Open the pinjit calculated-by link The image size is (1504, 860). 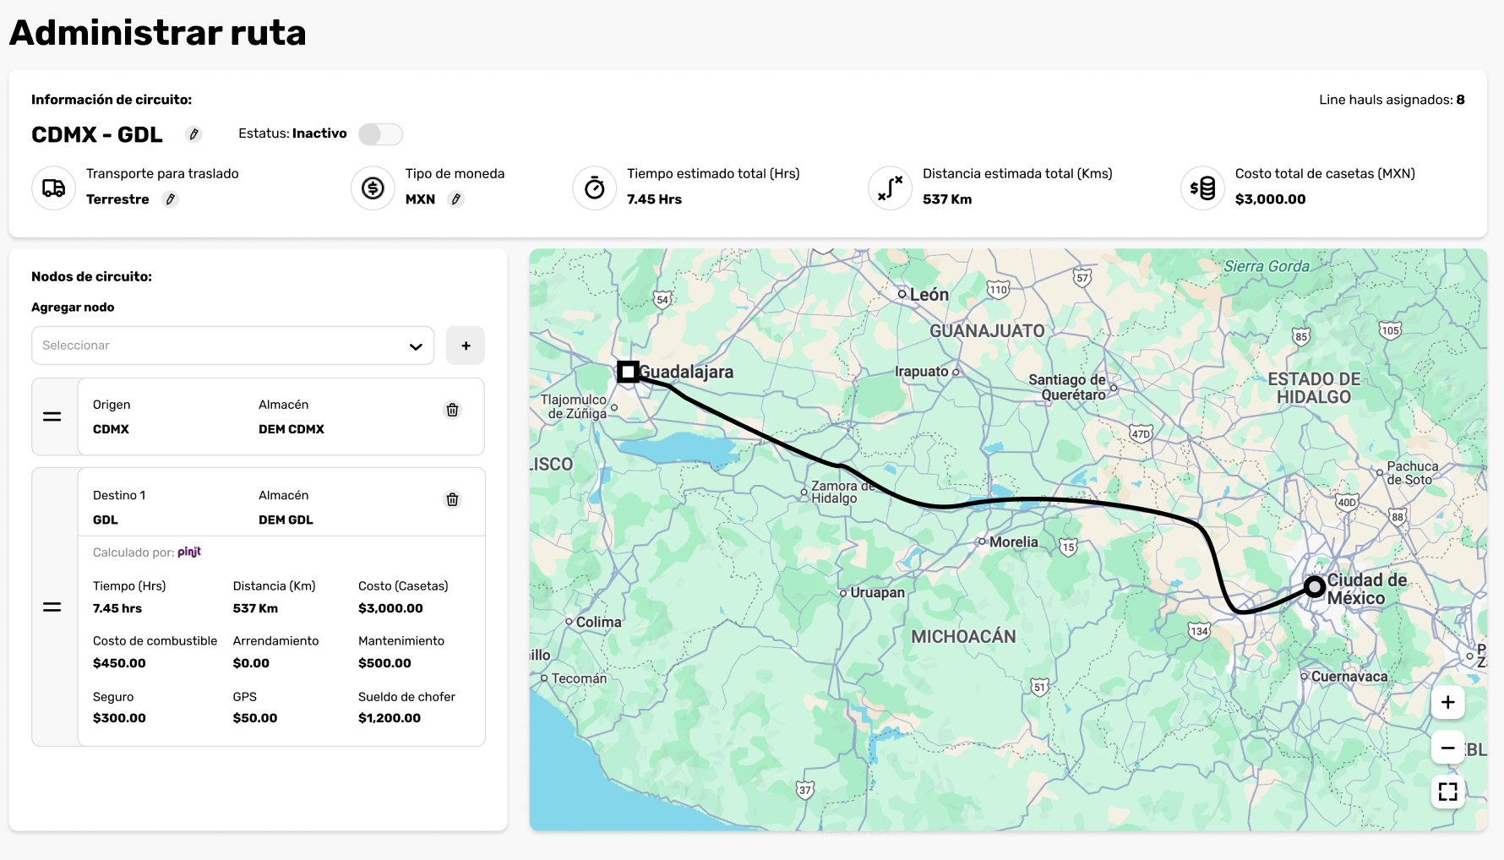point(189,552)
